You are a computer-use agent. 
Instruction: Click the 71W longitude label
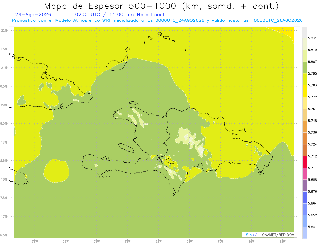189,241
